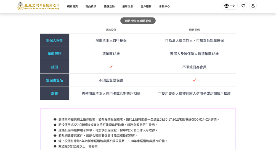
Task: Open the 優惠活動 menu
Action: [x=109, y=6]
